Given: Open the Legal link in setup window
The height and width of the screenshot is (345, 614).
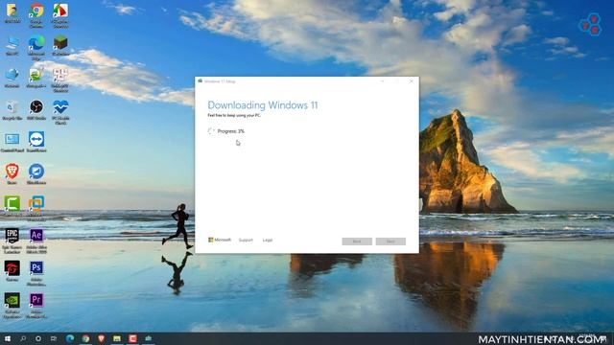Looking at the screenshot, I should (268, 241).
